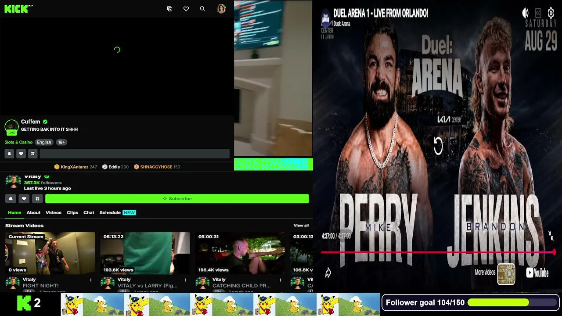Screen dimensions: 562x316
Task: Click the long gray bar beside Cuffem's gift icon
Action: (x=134, y=154)
